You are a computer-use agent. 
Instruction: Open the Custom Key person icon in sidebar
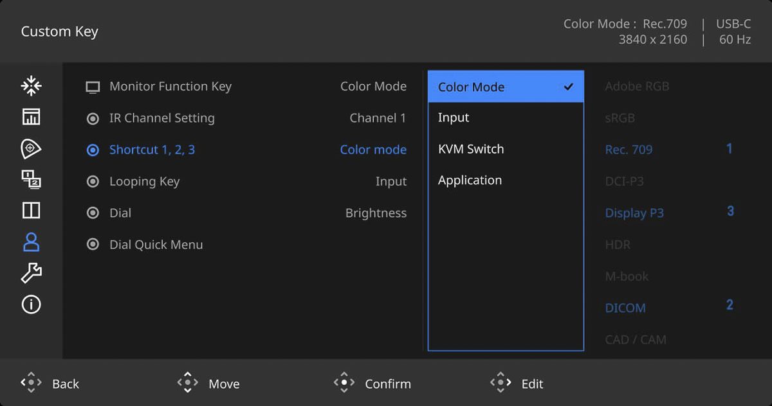pos(31,242)
